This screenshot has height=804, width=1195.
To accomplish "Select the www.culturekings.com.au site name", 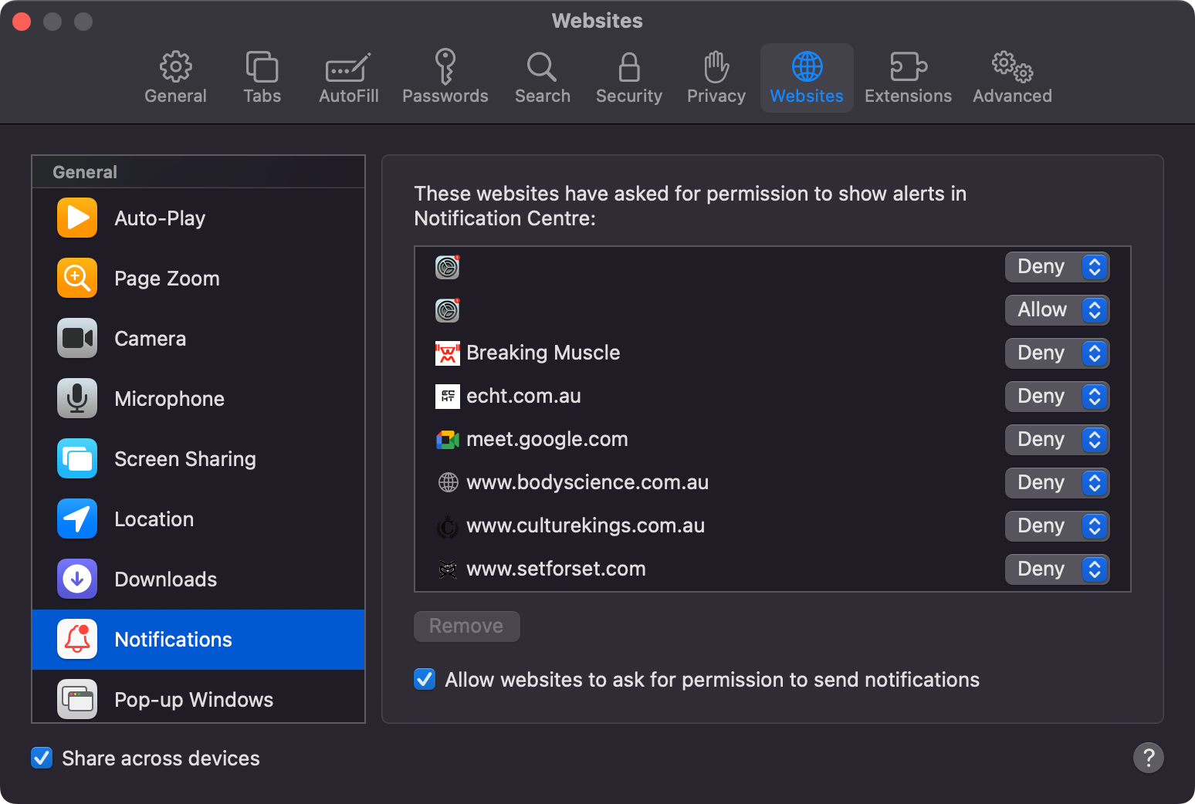I will [585, 526].
